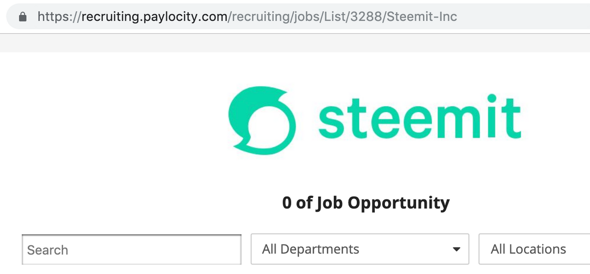Click the "0 of Job Opportunity" heading
Image resolution: width=590 pixels, height=274 pixels.
point(366,203)
